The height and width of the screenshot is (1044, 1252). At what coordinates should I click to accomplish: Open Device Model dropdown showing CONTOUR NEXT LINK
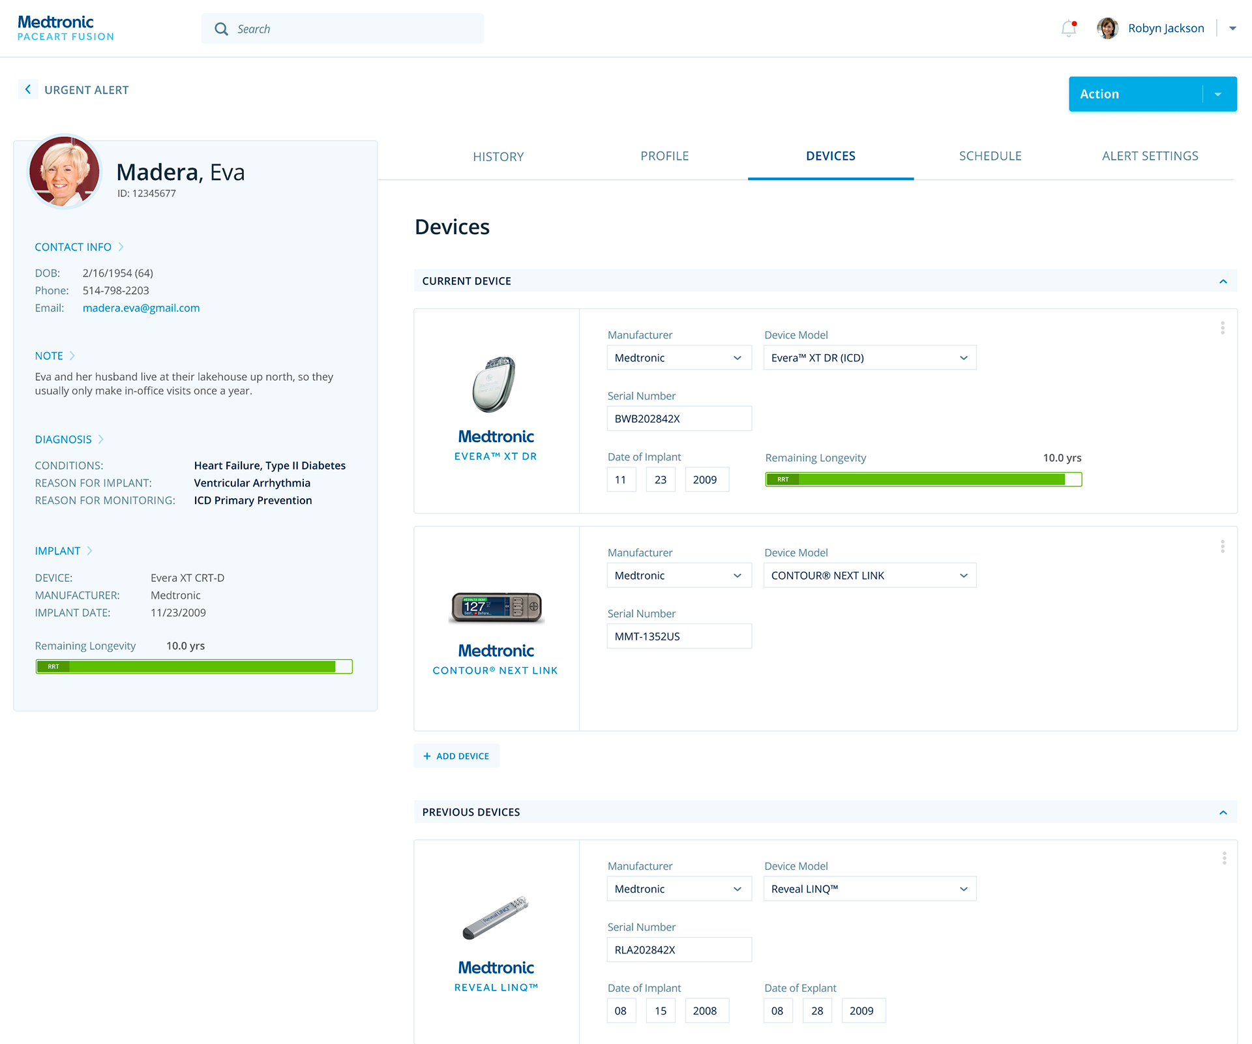[870, 576]
